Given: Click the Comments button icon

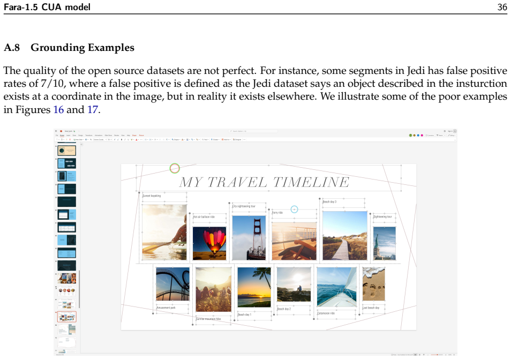Looking at the screenshot, I should pyautogui.click(x=426, y=136).
